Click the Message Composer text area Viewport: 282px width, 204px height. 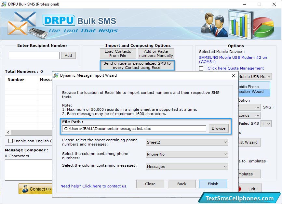point(29,170)
